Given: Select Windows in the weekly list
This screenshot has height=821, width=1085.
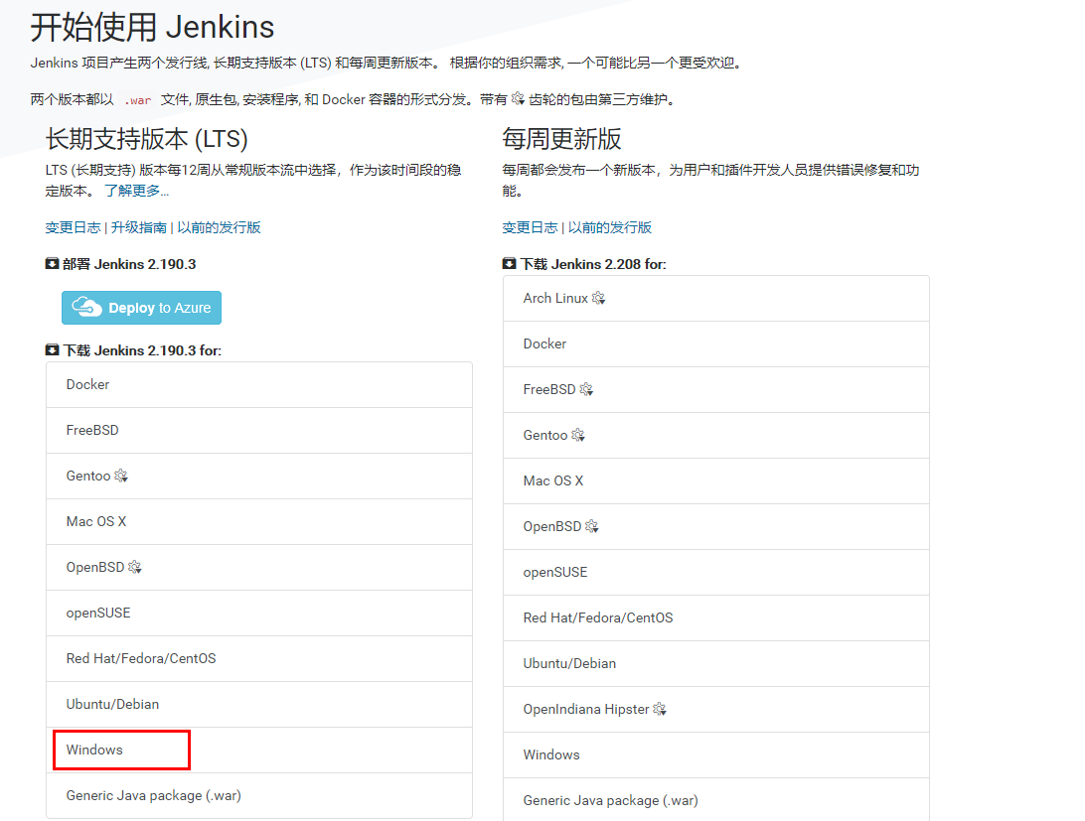Looking at the screenshot, I should tap(716, 754).
